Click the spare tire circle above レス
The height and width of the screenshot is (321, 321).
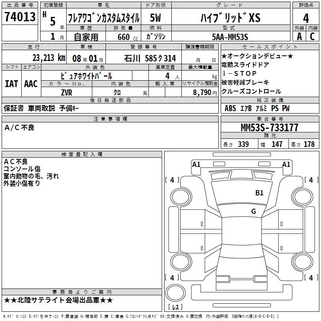(175, 293)
